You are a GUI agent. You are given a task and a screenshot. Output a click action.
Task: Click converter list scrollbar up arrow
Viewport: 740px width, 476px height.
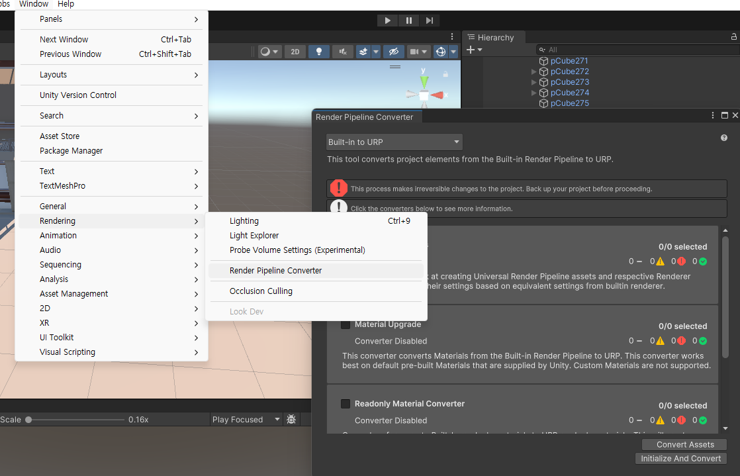click(725, 230)
